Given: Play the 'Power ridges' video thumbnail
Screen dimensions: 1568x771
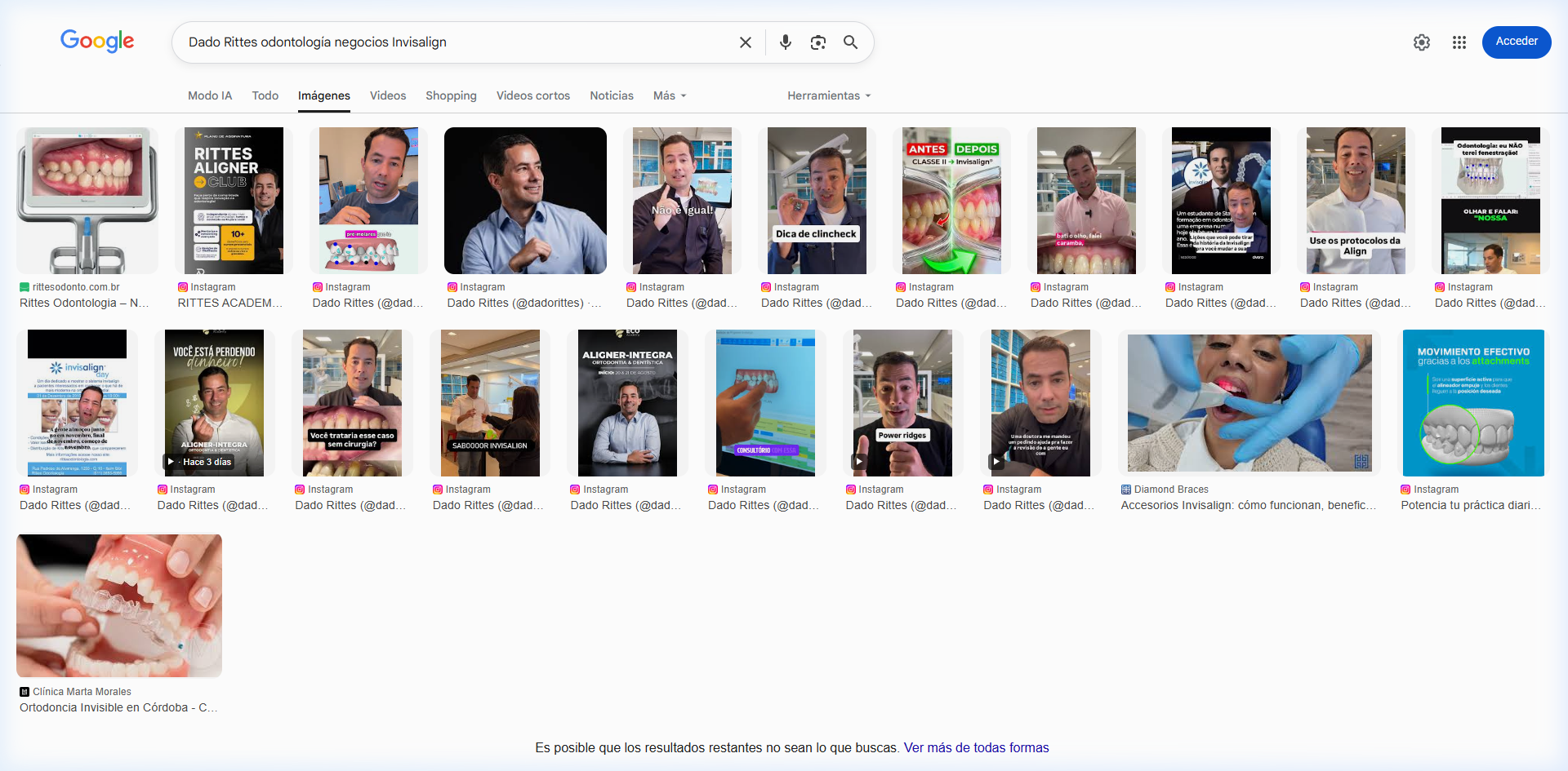Looking at the screenshot, I should point(902,403).
